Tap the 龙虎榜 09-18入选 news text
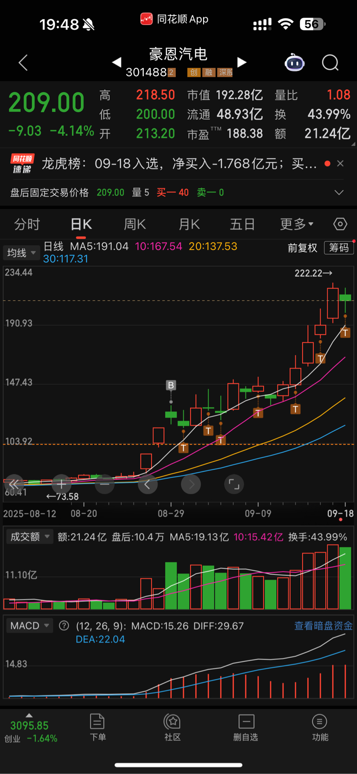This screenshot has height=774, width=357. click(179, 164)
